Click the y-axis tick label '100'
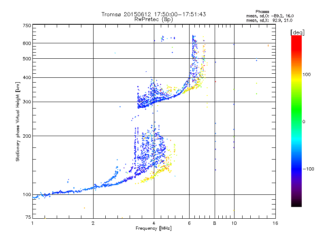Screen dimensions: 324x243 27,194
